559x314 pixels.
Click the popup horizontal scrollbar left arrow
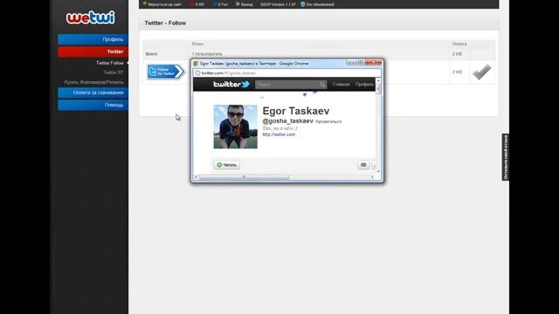click(196, 177)
